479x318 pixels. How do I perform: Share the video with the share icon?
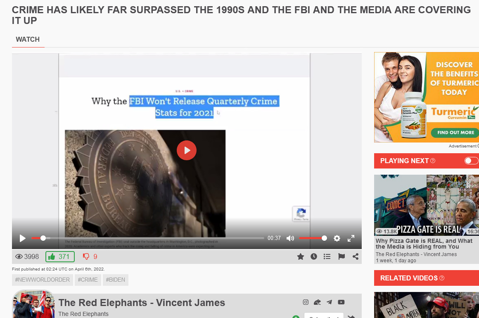(x=355, y=256)
